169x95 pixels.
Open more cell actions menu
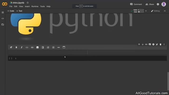point(164,44)
